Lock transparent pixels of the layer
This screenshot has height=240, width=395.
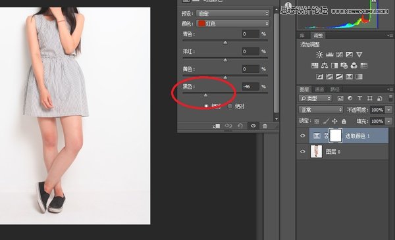click(317, 122)
